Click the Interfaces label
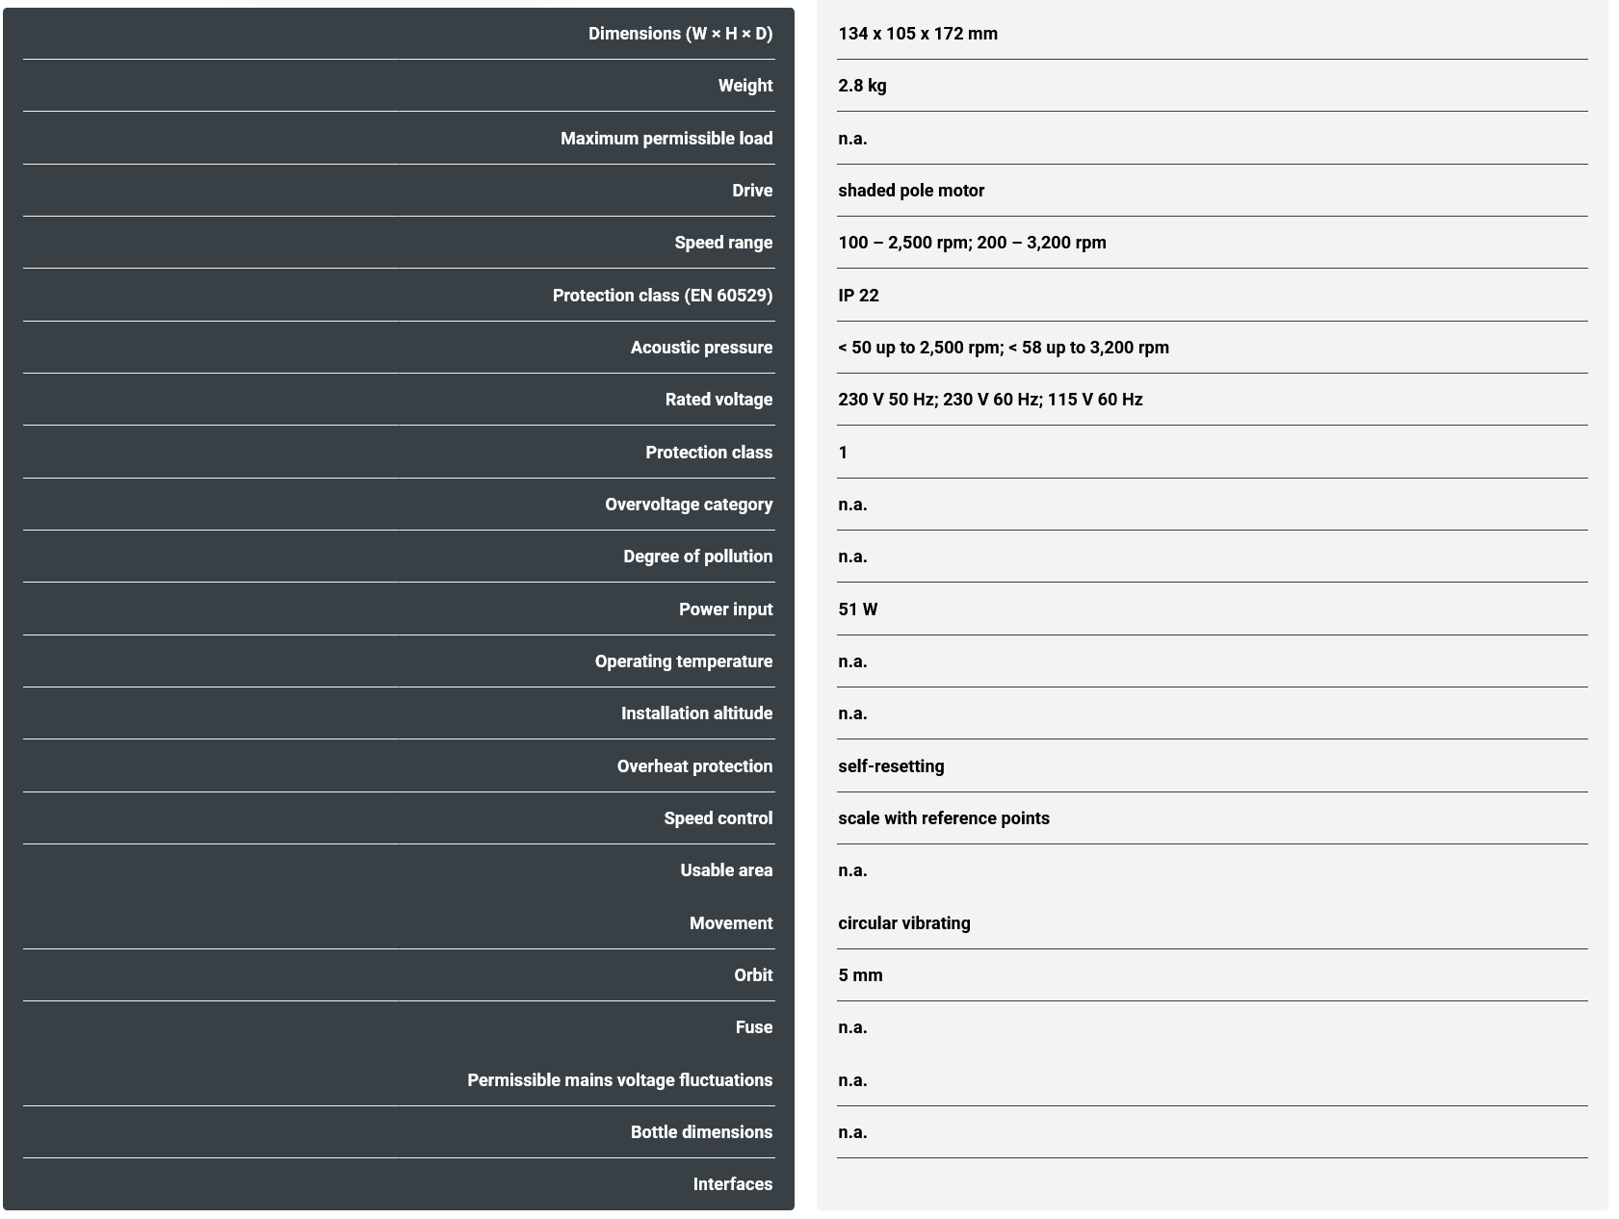Viewport: 1619px width, 1219px height. [x=732, y=1184]
